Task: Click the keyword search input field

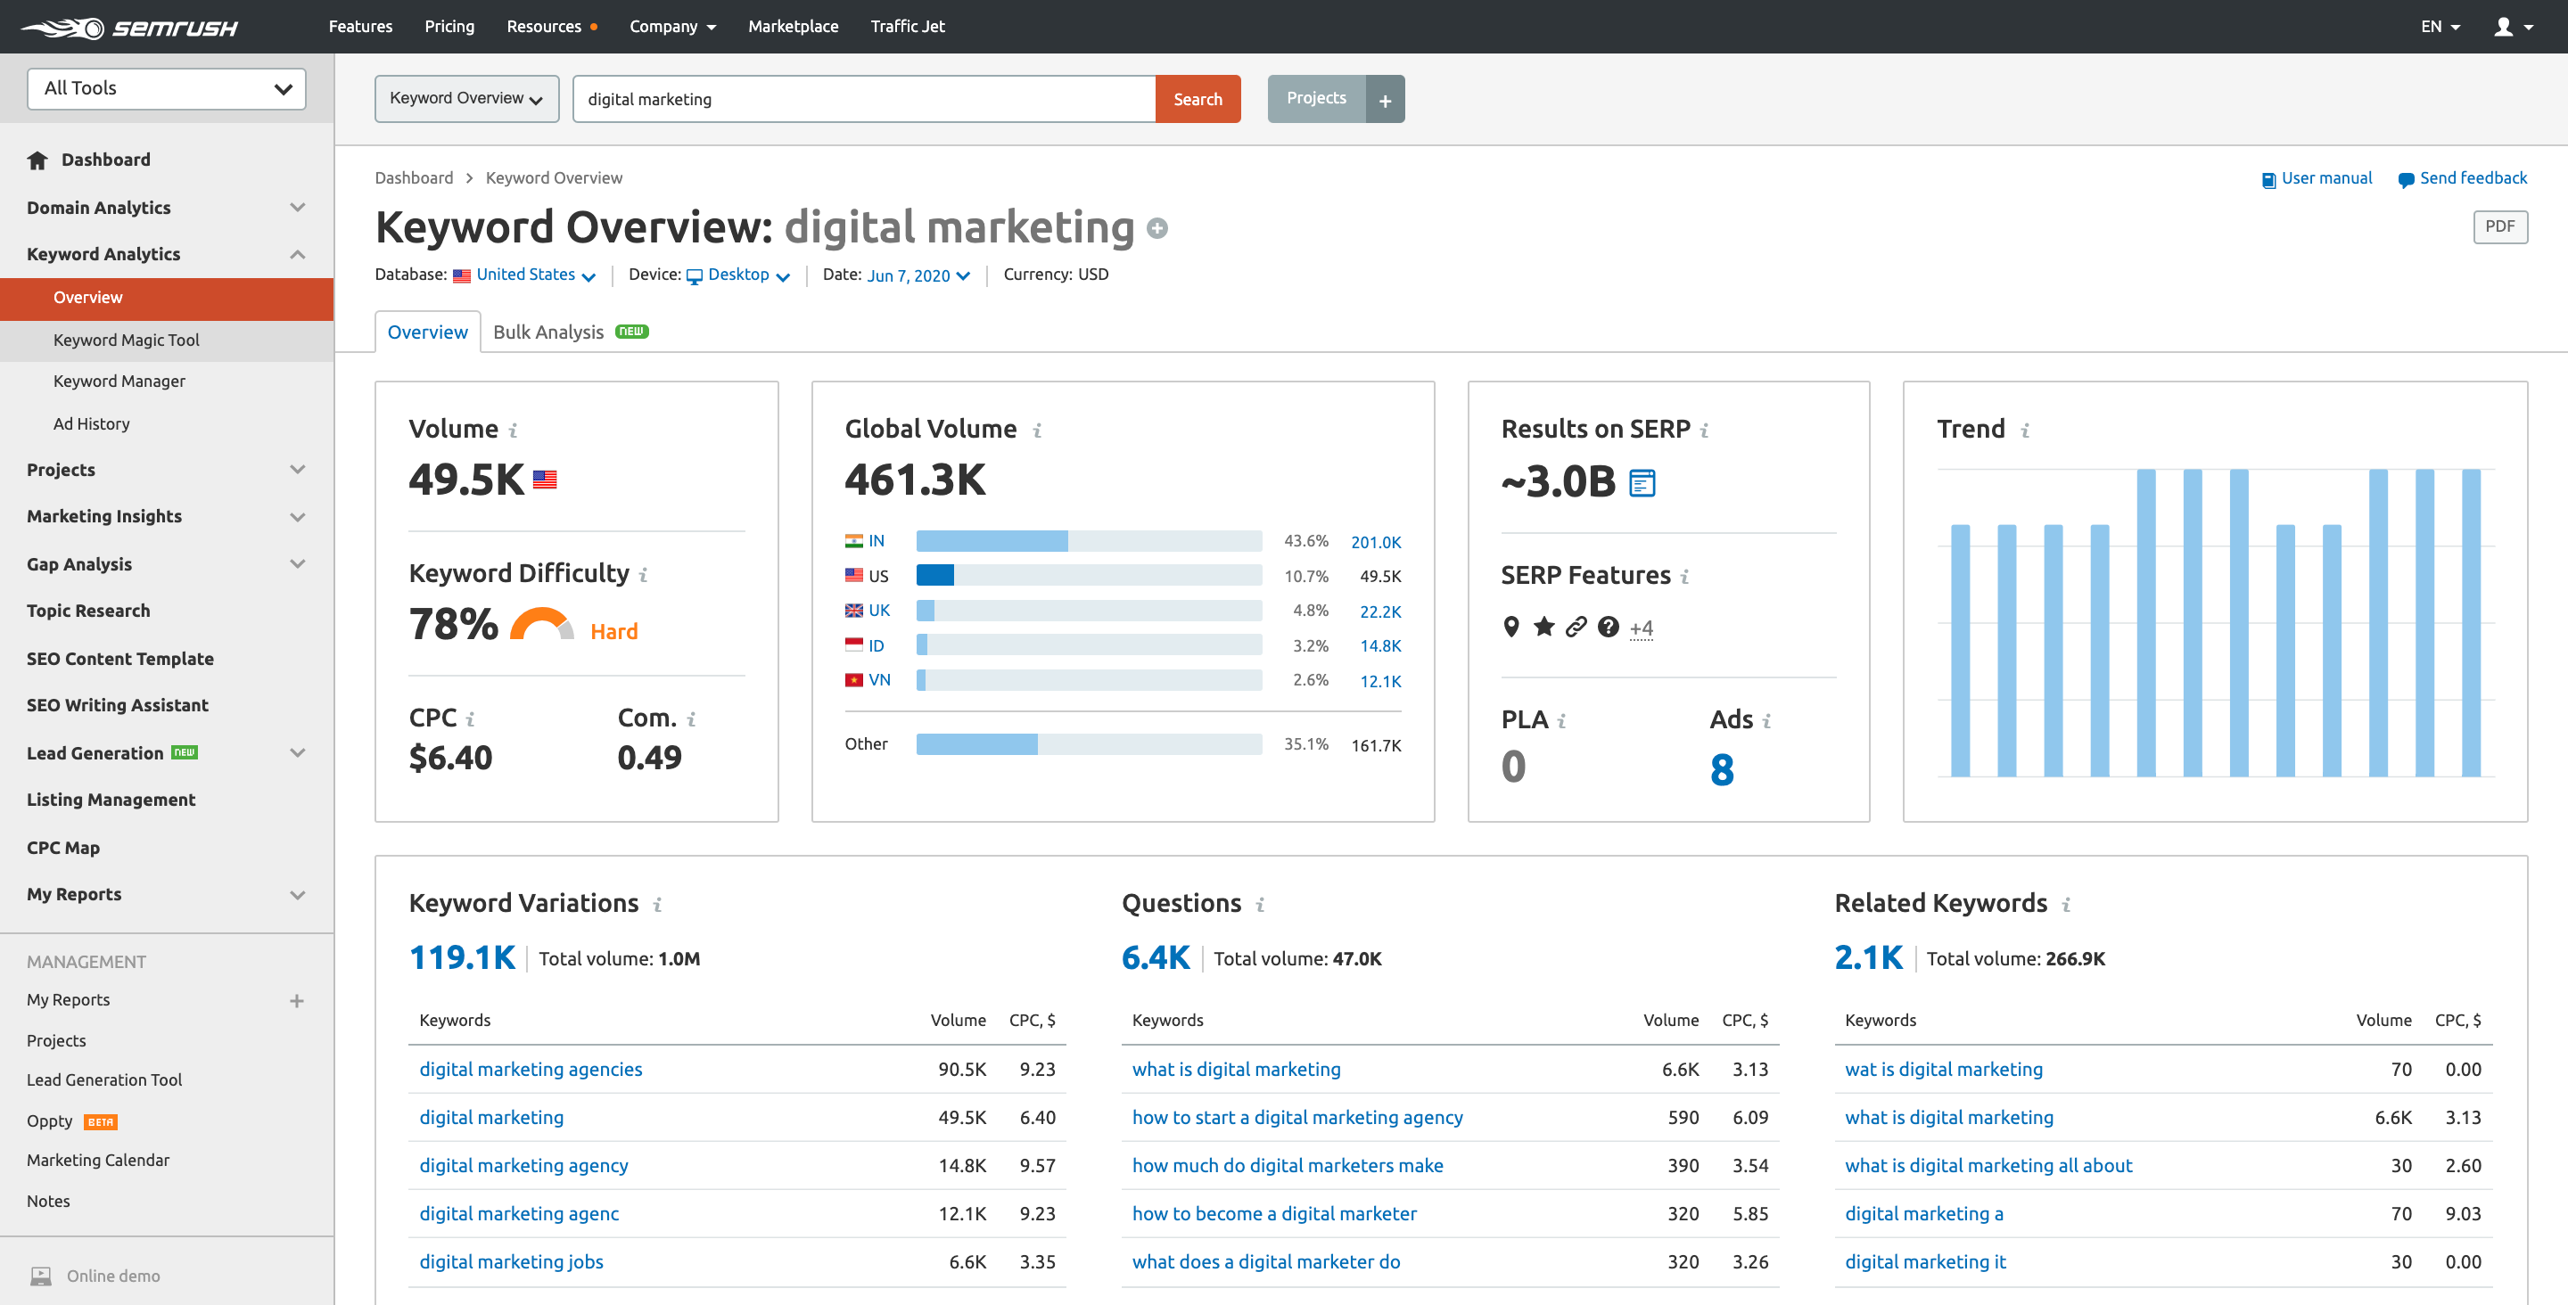Action: 864,99
